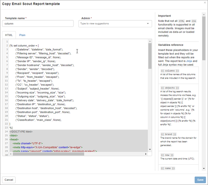Viewport: 208px width, 185px height.
Task: Select the HTML tab
Action: (9, 35)
